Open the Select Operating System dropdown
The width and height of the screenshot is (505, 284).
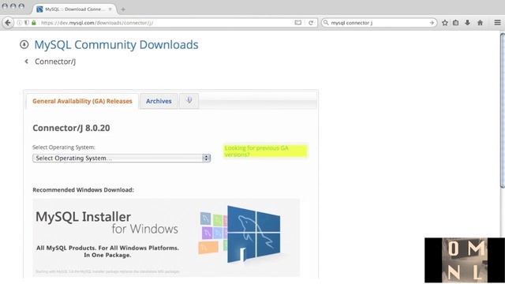[122, 158]
